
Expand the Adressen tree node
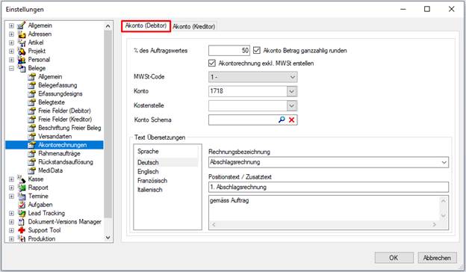[11, 34]
